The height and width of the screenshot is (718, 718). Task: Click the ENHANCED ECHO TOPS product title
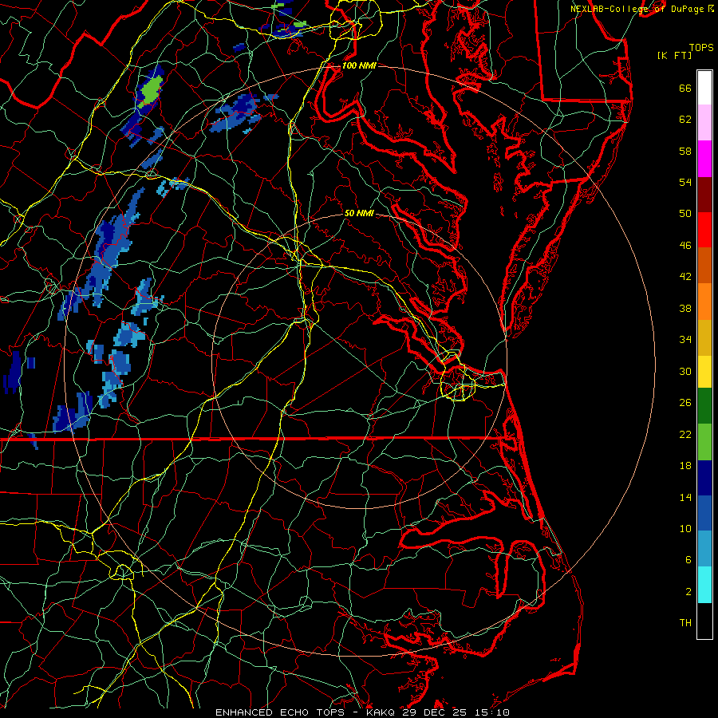click(x=279, y=712)
